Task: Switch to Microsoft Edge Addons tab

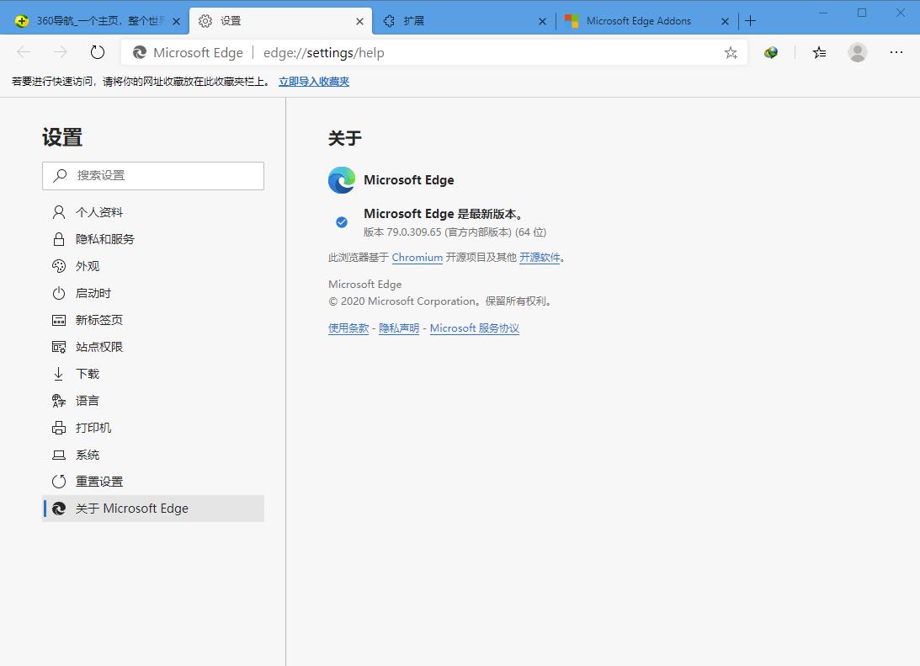Action: (646, 21)
